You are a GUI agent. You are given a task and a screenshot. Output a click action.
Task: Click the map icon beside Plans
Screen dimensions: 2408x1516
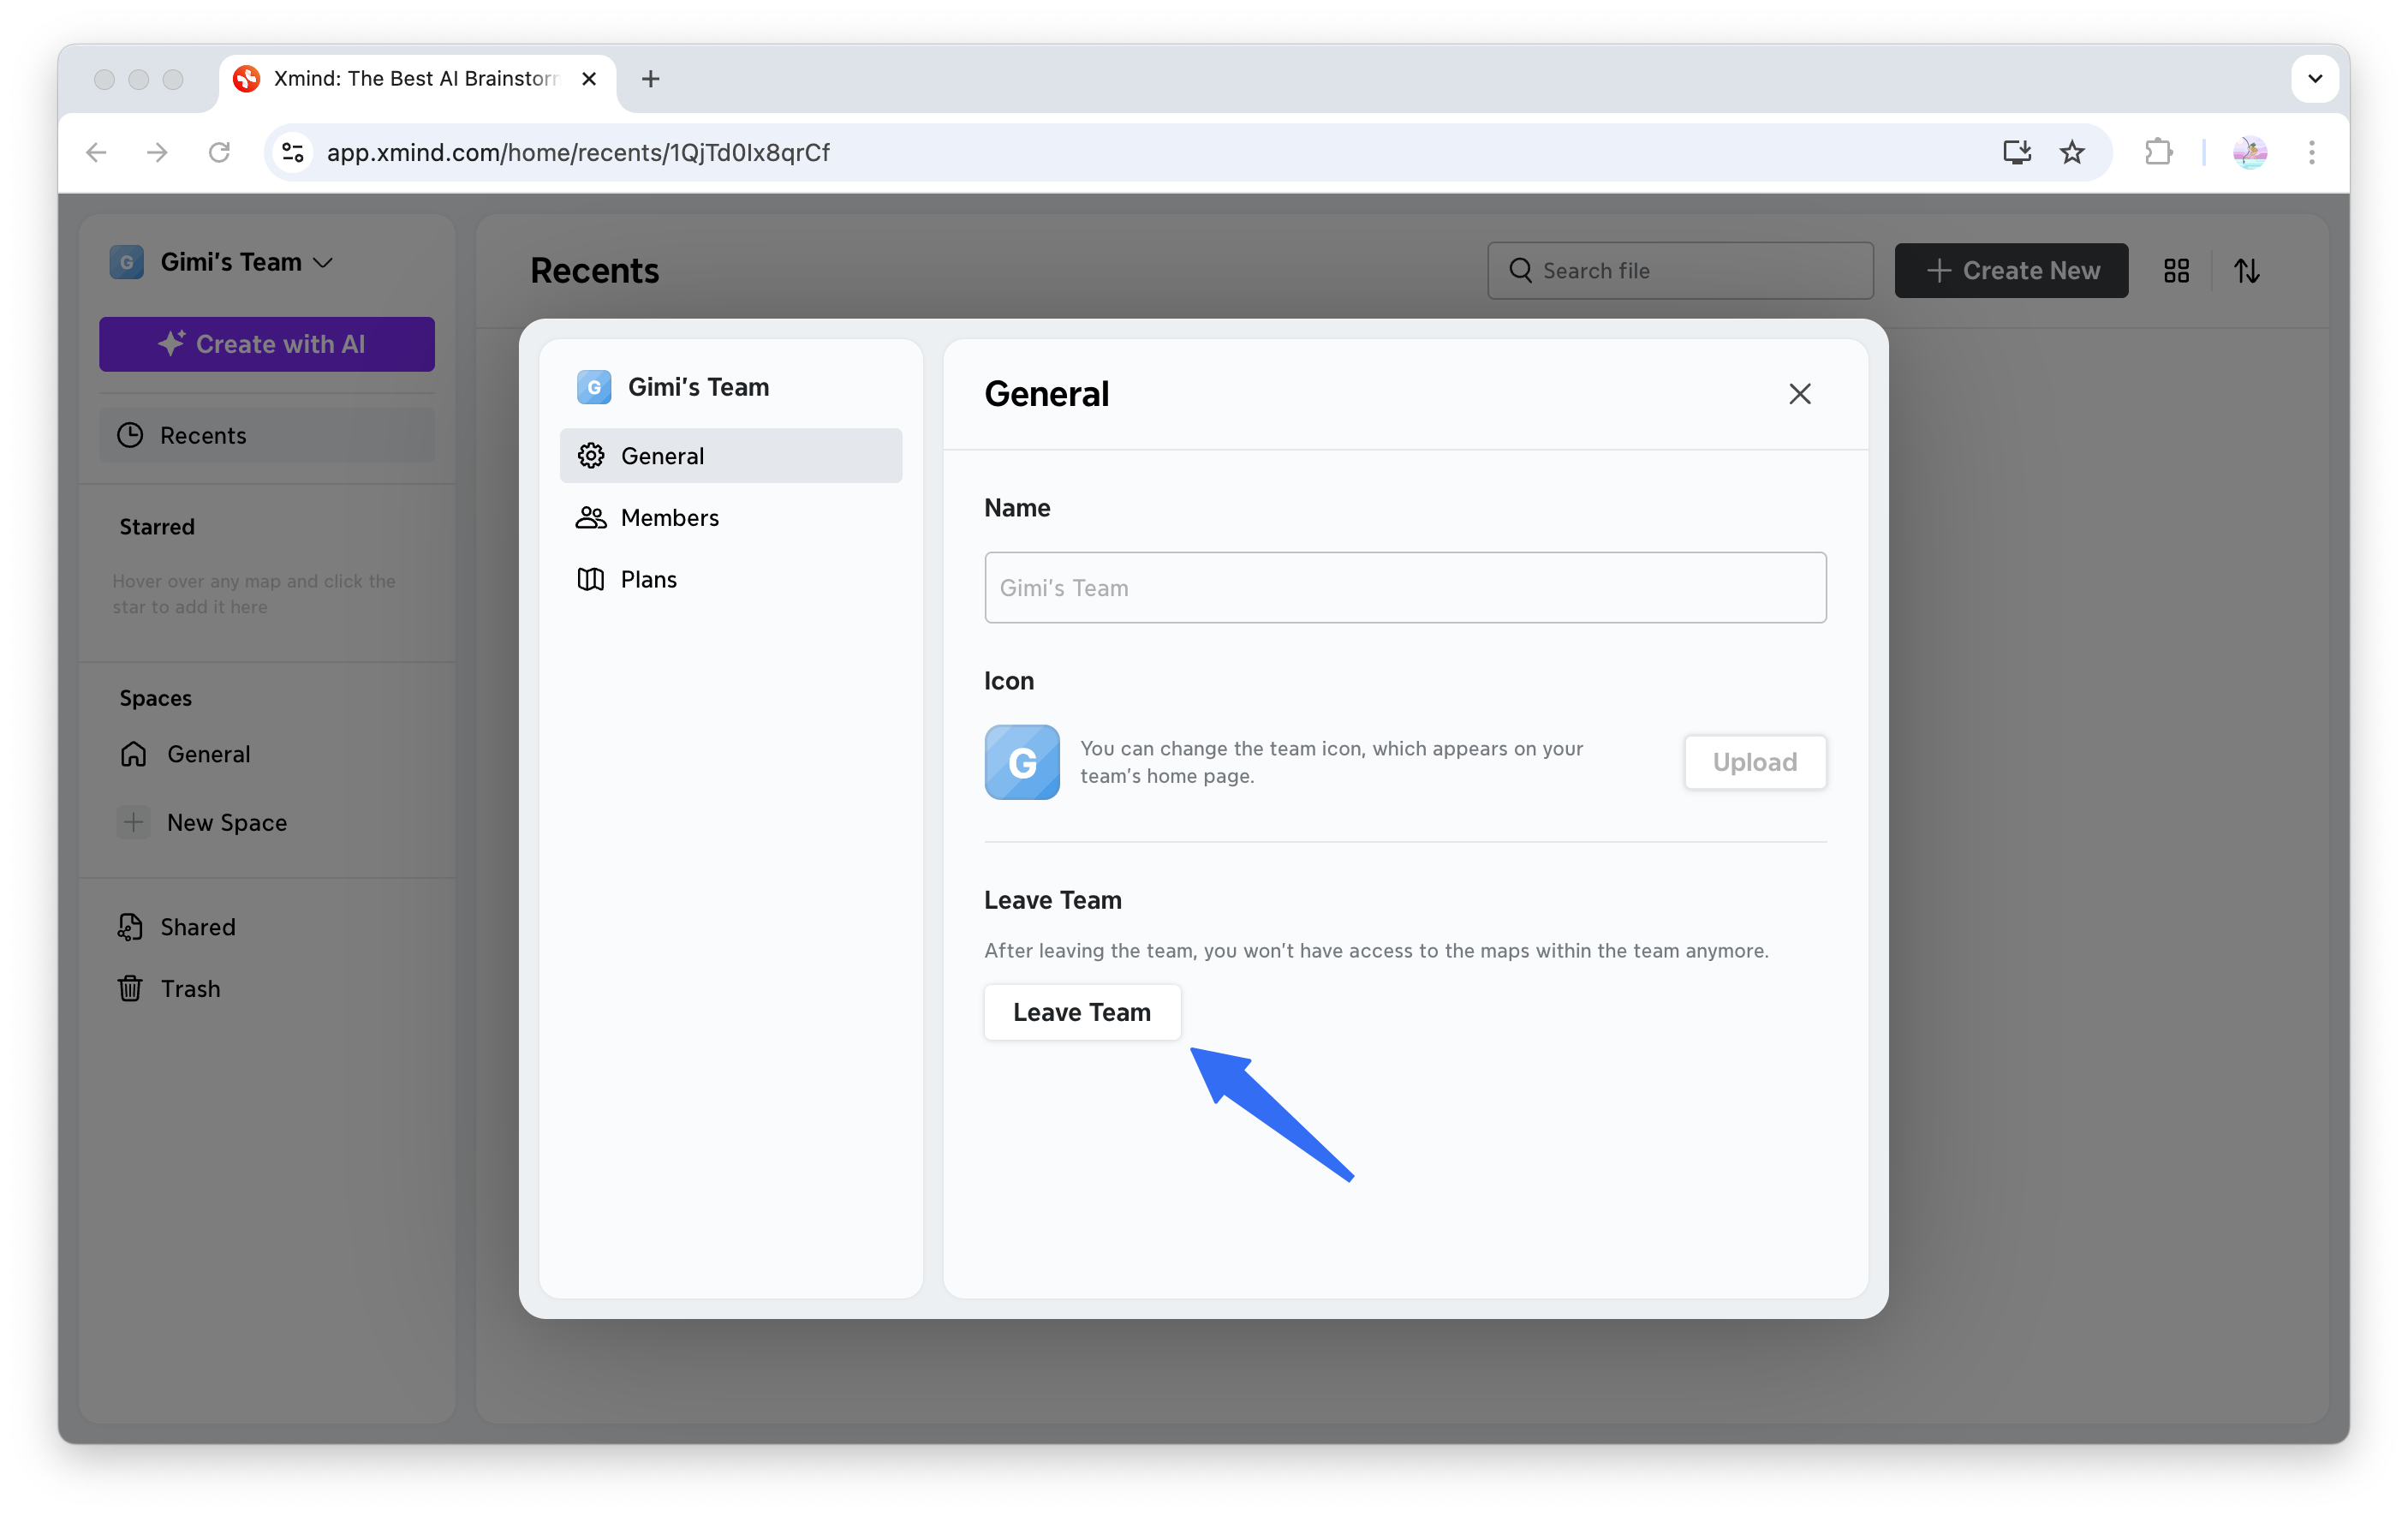(x=591, y=579)
